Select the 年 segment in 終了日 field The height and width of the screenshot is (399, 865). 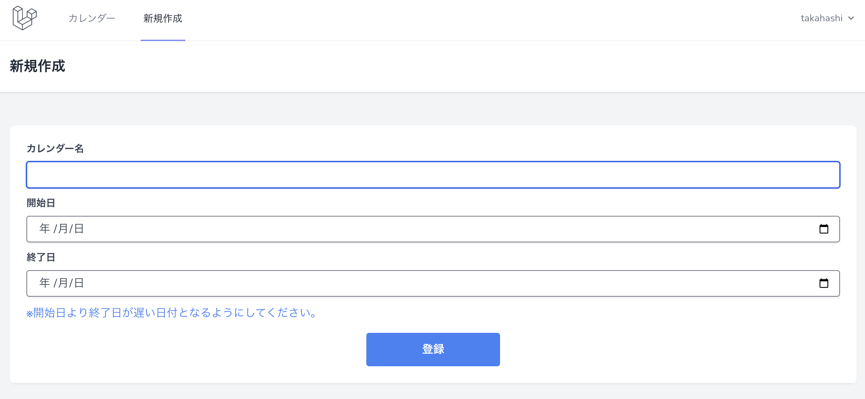(x=45, y=283)
